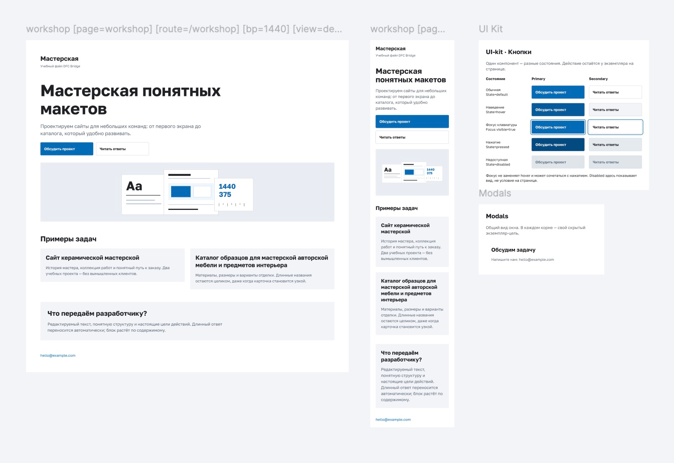Select the truncated mobile workshop frame label

coord(408,29)
